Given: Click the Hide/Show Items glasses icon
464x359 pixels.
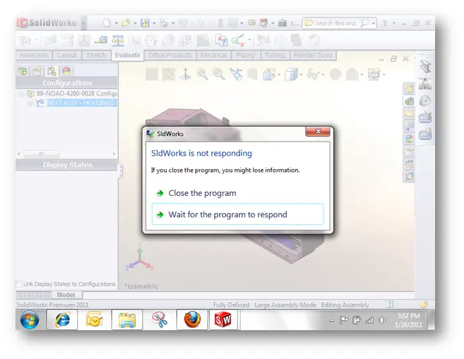Looking at the screenshot, I should coord(313,74).
